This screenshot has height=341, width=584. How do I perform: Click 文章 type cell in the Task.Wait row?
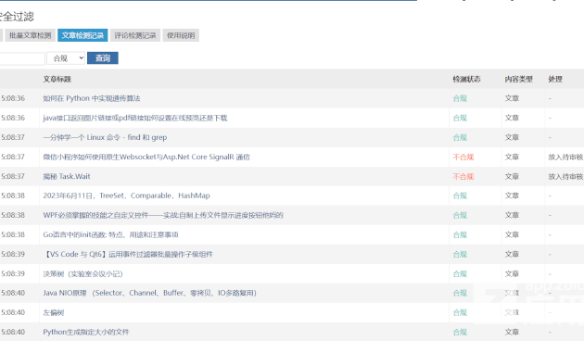(x=512, y=176)
